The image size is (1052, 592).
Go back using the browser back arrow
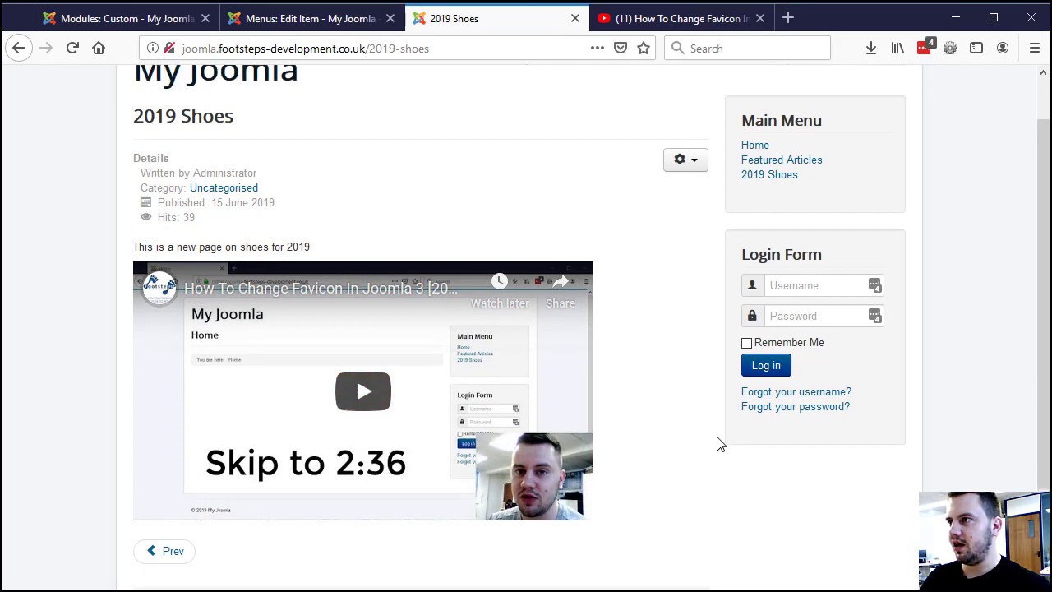(19, 49)
